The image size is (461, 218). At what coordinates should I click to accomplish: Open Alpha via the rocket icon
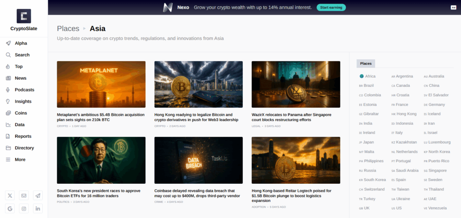pyautogui.click(x=9, y=43)
